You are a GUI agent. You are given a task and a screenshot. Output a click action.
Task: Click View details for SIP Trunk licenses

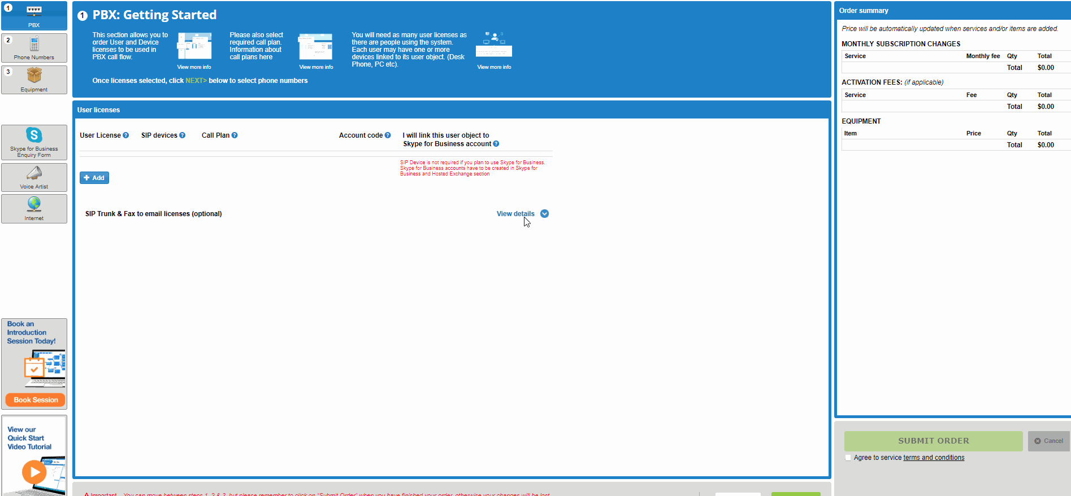[515, 214]
